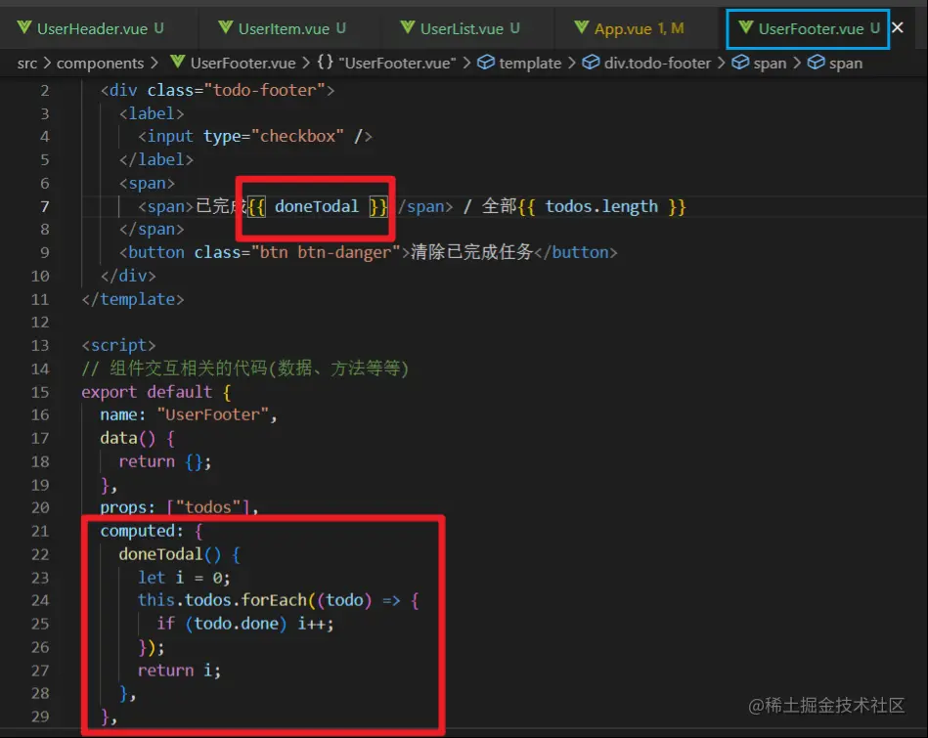Click doneTodal() definition on line 22
The width and height of the screenshot is (928, 738).
(x=169, y=554)
